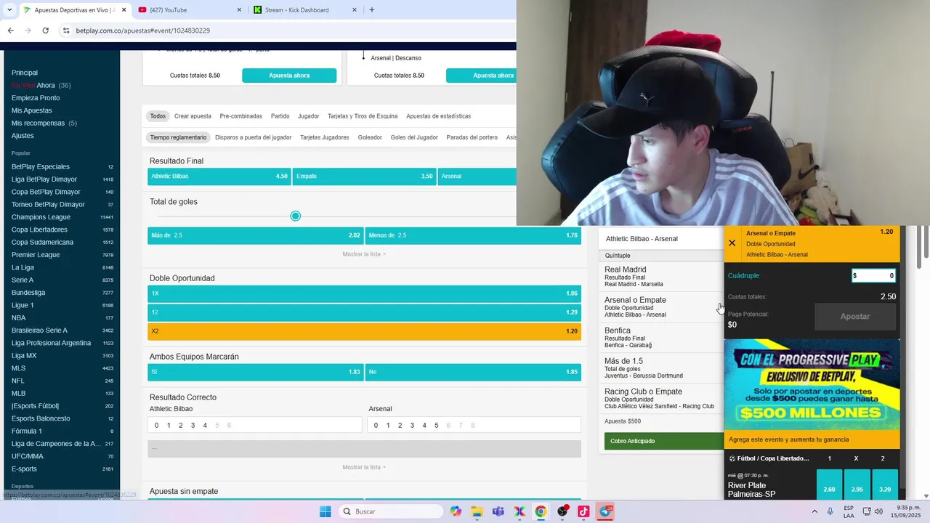Click the taskbar Buscar search box

[x=391, y=511]
